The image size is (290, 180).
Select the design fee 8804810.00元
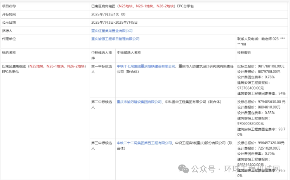[x=269, y=107]
